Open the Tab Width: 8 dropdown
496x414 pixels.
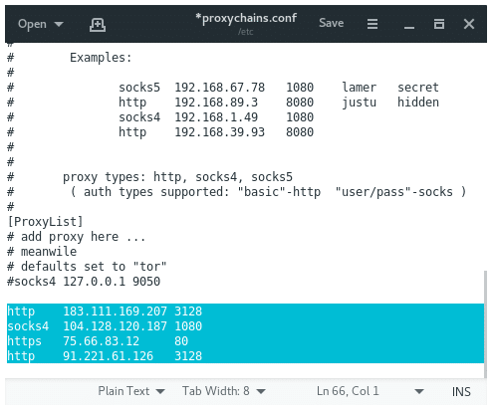224,391
